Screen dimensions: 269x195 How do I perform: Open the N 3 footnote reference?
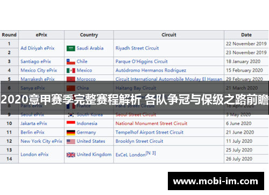click(x=151, y=153)
